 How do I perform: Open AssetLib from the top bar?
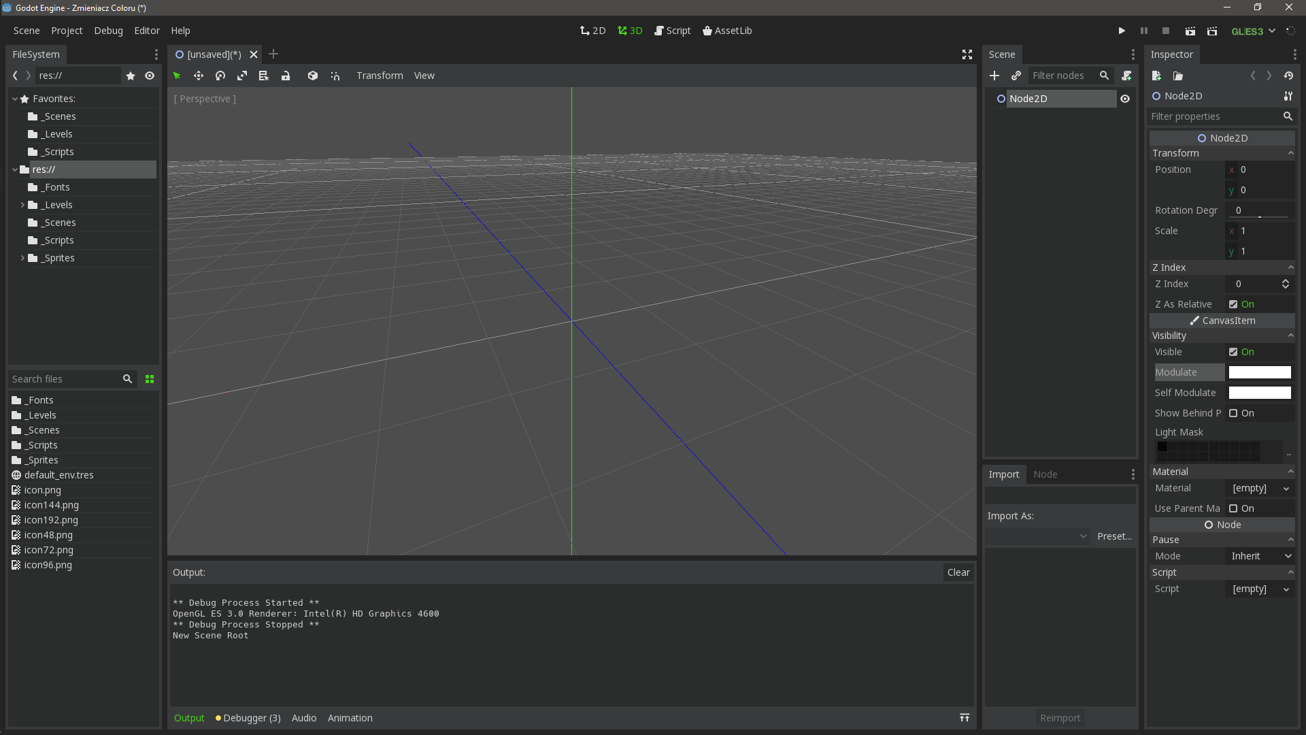726,31
